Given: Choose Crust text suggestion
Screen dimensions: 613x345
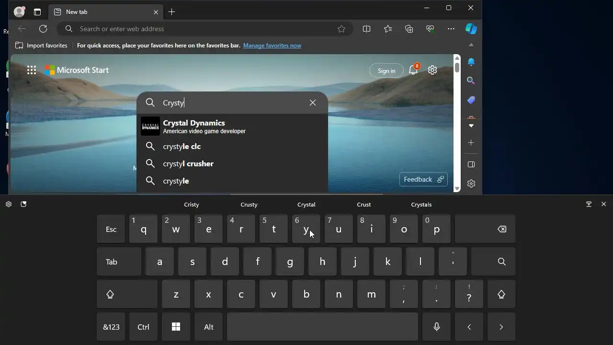Looking at the screenshot, I should 364,205.
